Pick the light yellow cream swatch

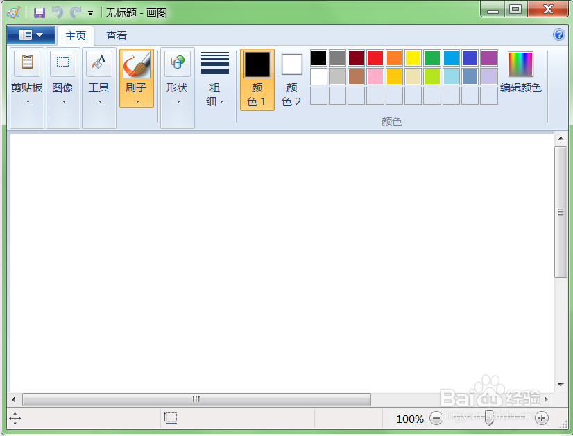[x=413, y=77]
